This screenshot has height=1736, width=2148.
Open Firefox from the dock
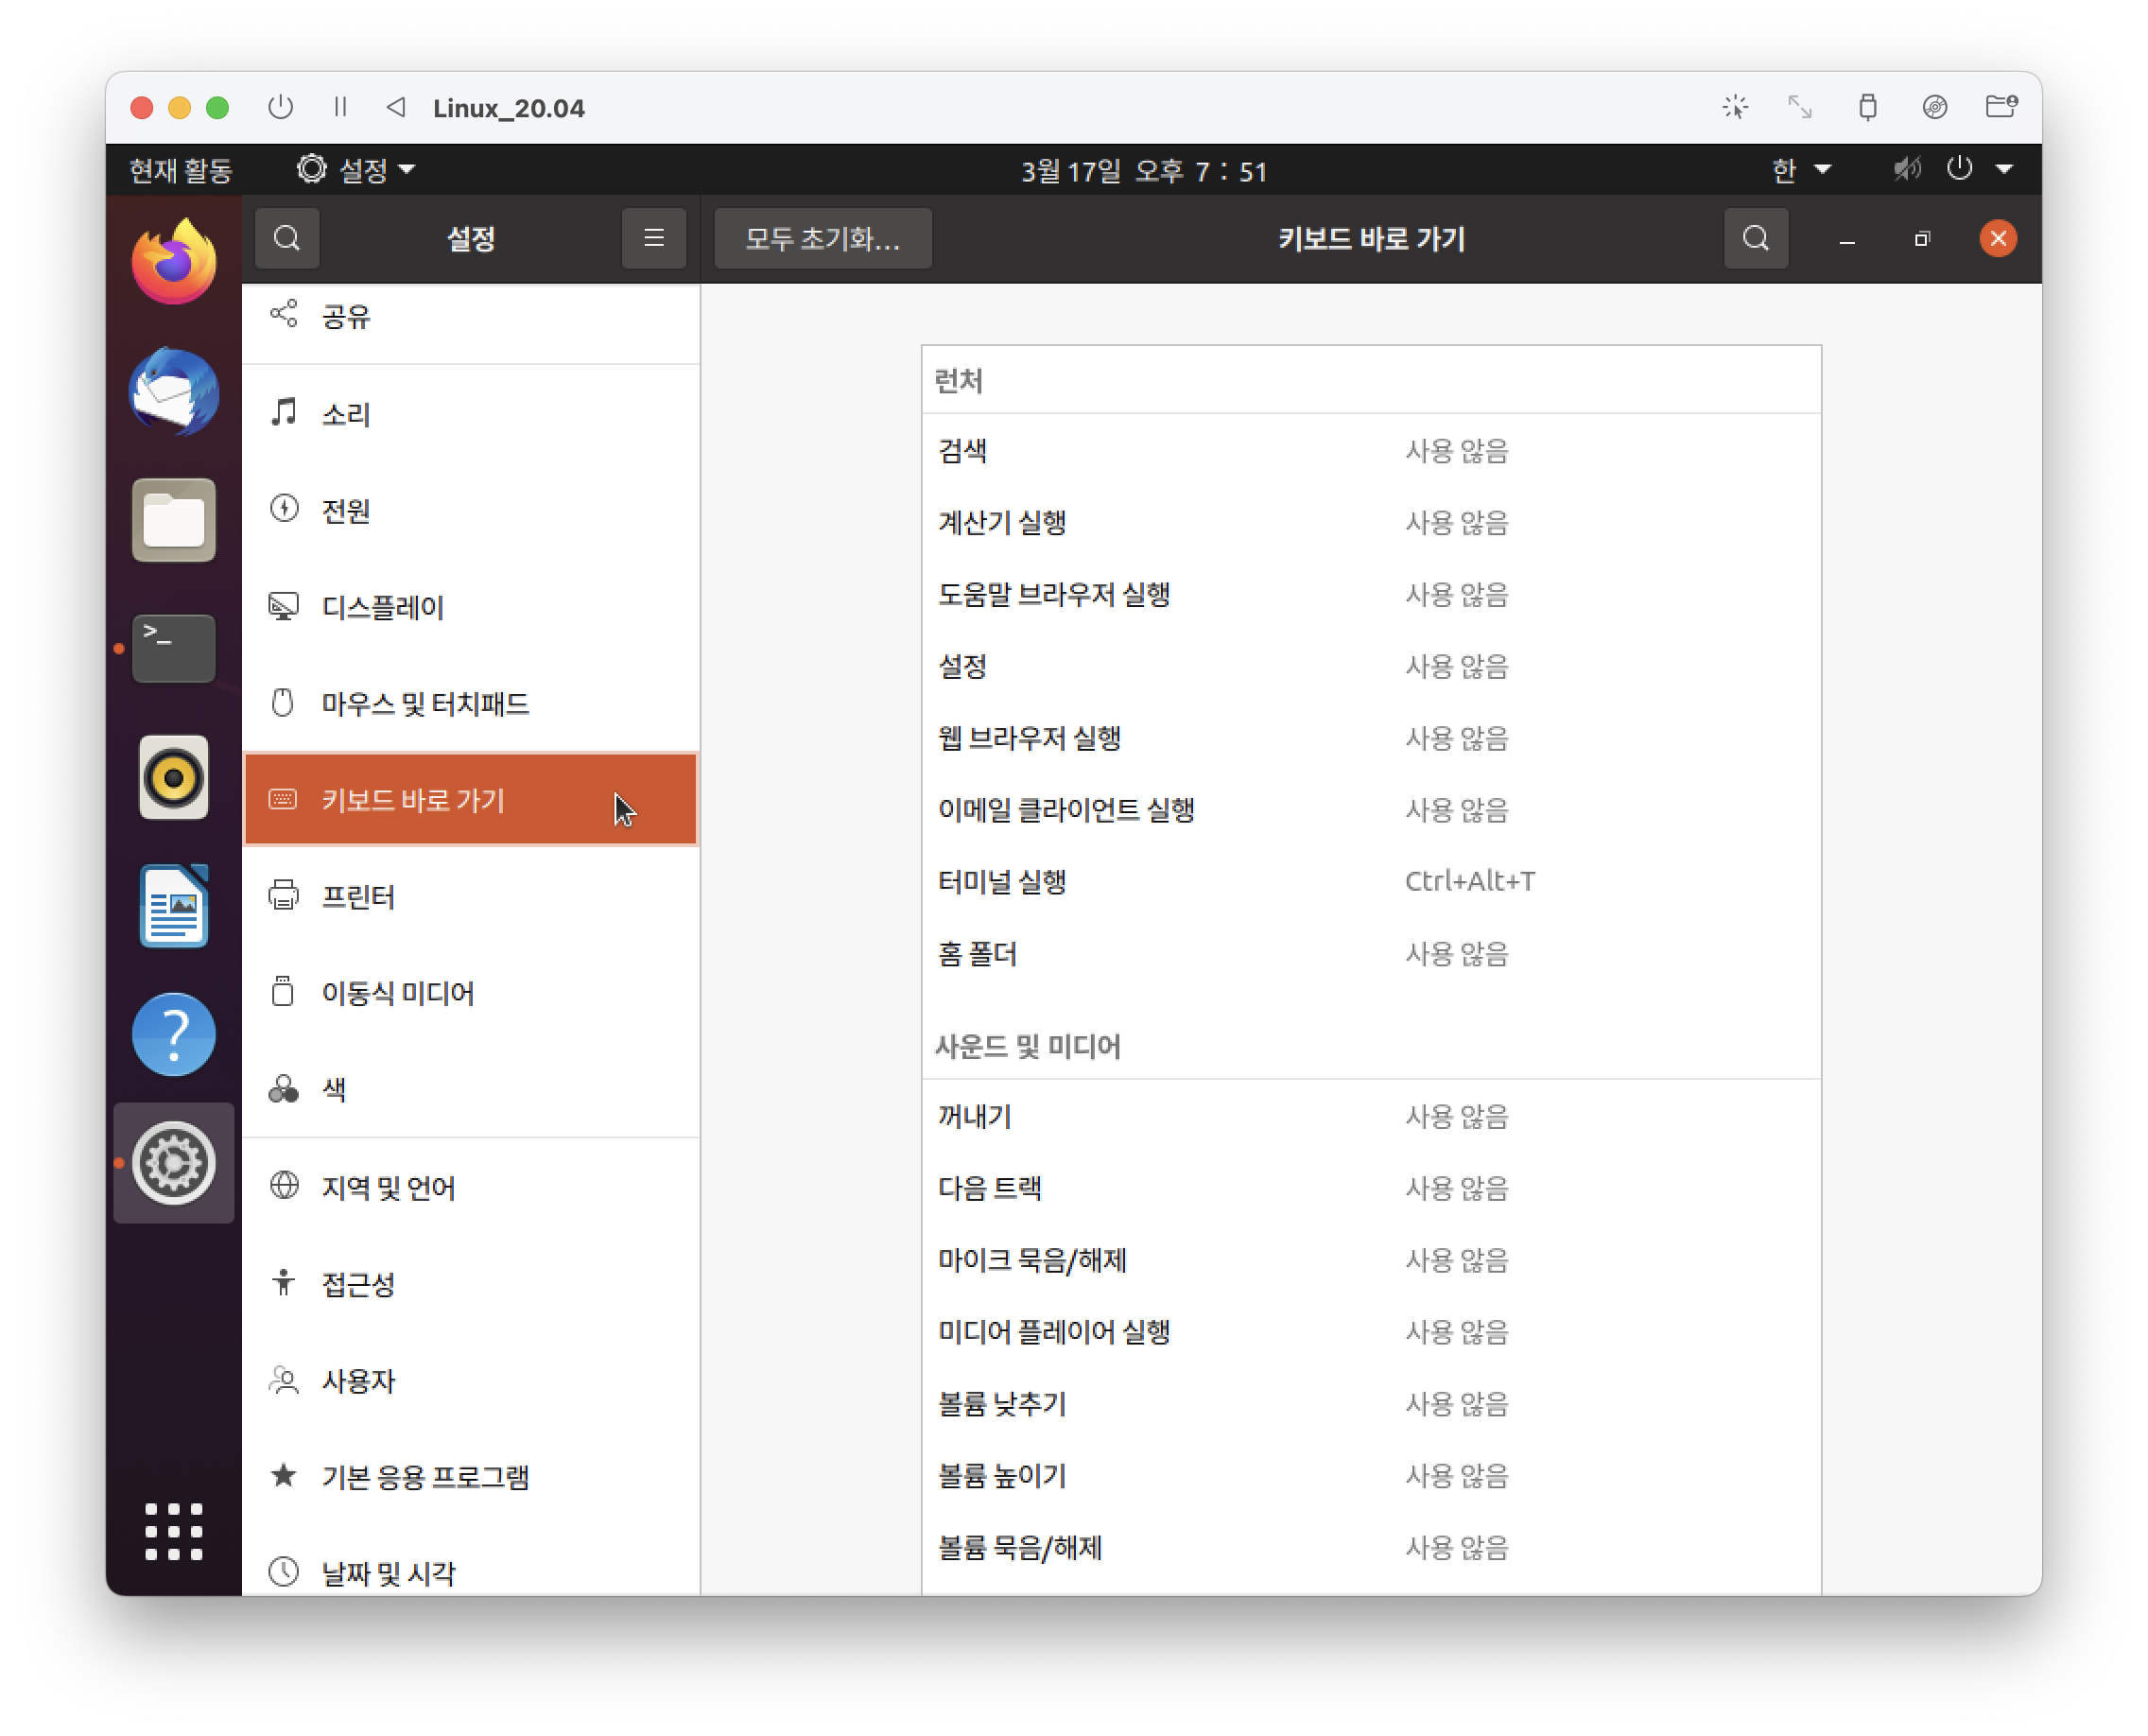tap(174, 262)
